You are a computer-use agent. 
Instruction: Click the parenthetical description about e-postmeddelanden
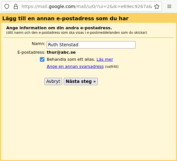point(77,32)
